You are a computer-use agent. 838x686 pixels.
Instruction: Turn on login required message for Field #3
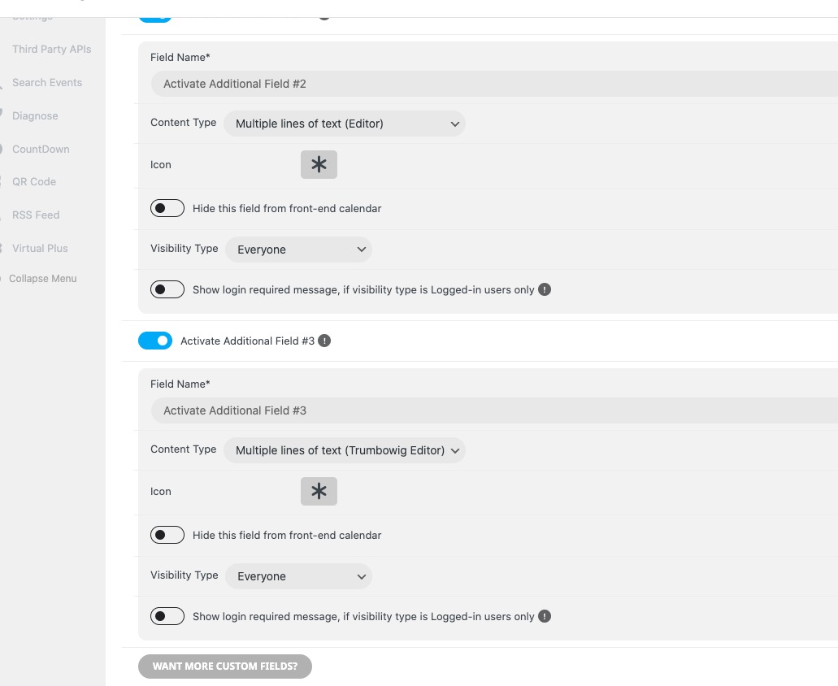(x=167, y=616)
